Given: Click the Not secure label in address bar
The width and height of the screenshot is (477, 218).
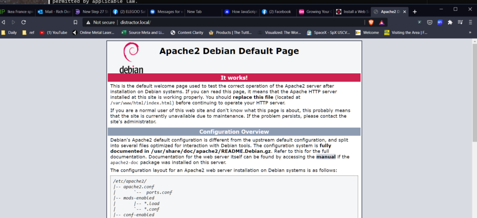Looking at the screenshot, I should [x=104, y=22].
